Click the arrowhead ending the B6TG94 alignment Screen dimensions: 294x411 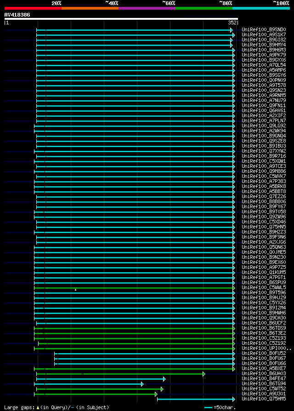142,384
